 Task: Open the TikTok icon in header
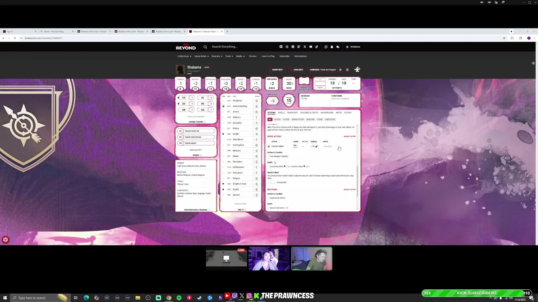[316, 47]
